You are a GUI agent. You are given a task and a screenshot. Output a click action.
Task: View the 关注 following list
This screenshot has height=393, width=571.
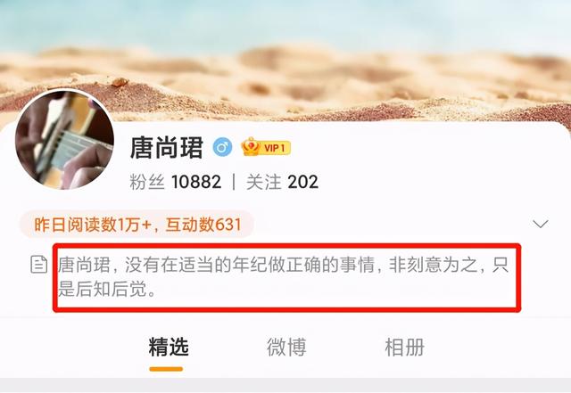[264, 182]
